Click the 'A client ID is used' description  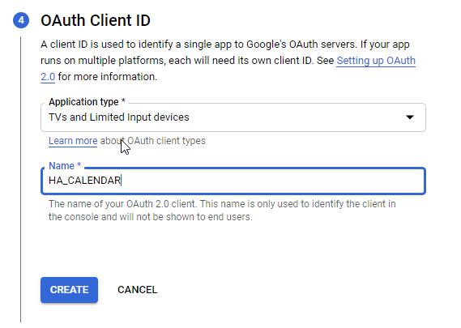pos(228,61)
